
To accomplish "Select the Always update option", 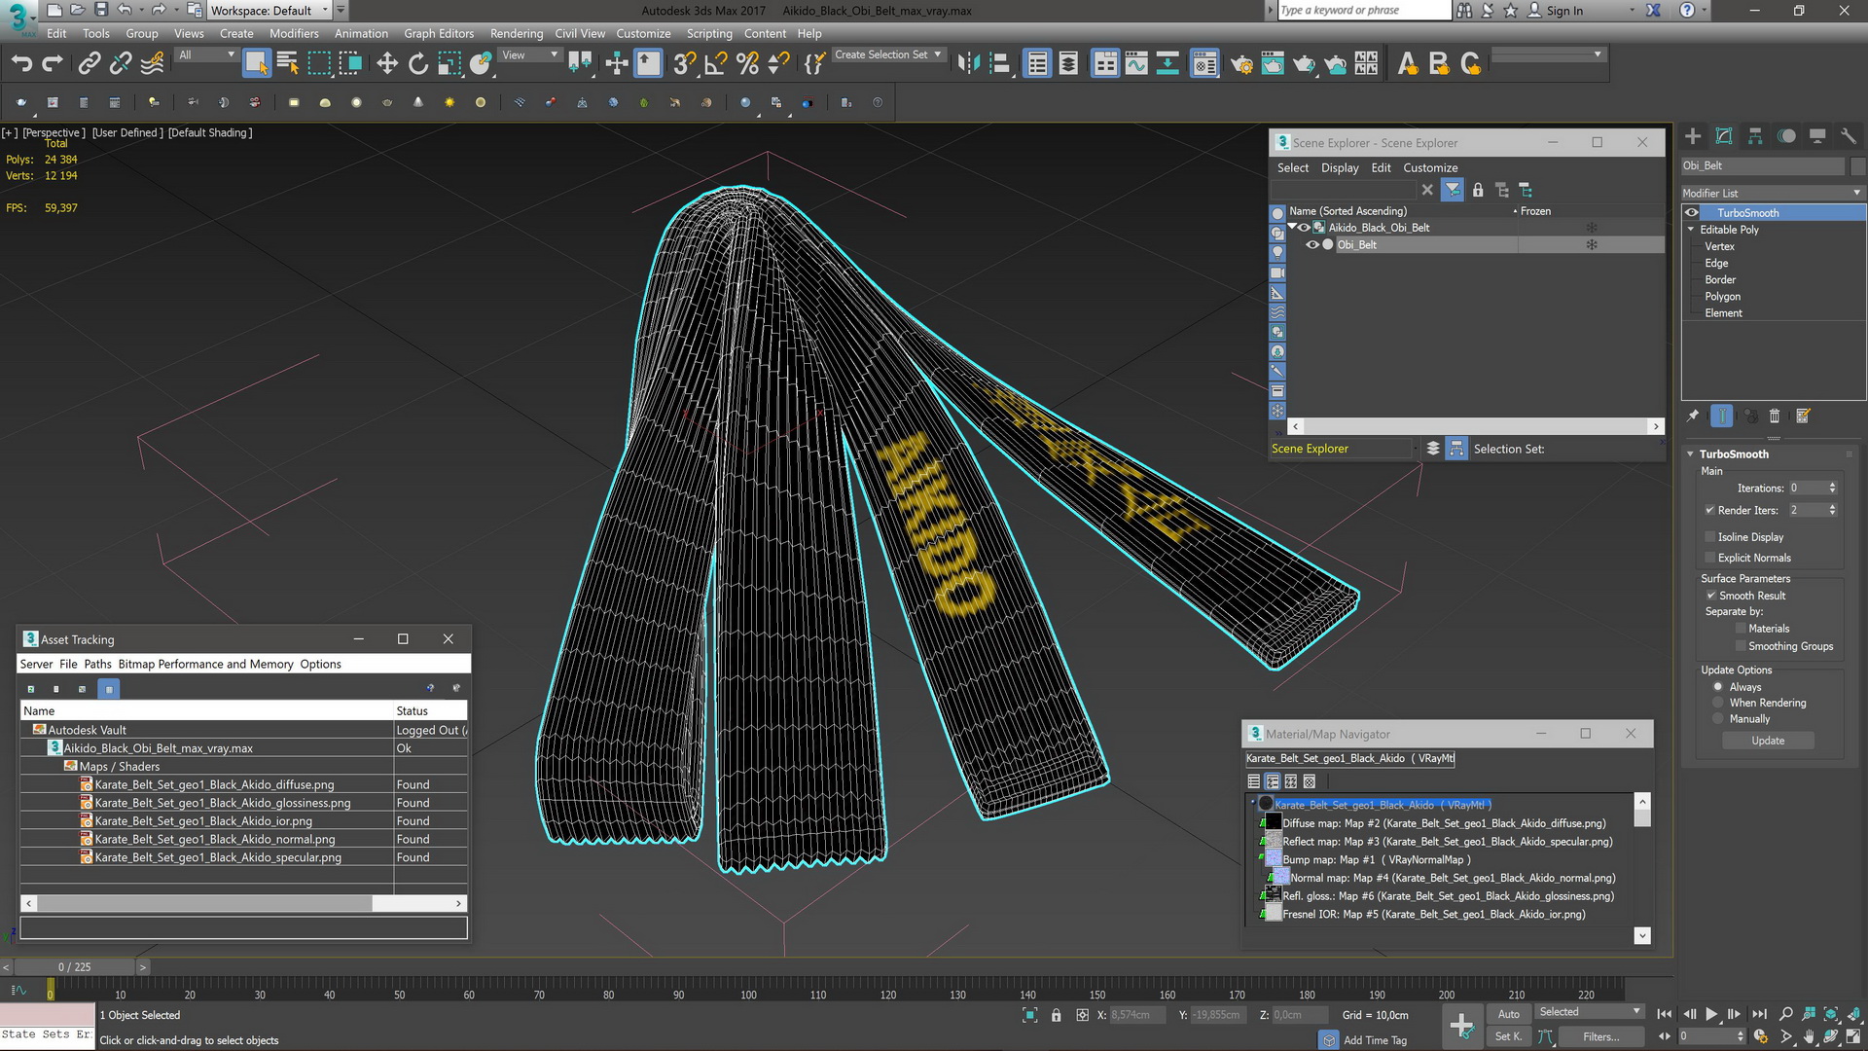I will (1718, 687).
